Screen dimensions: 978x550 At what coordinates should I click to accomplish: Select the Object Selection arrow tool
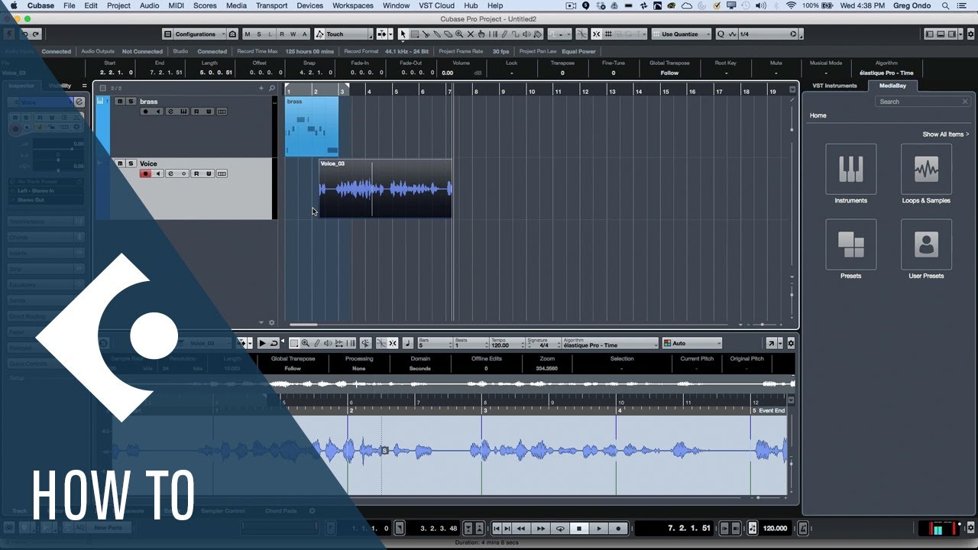point(403,34)
